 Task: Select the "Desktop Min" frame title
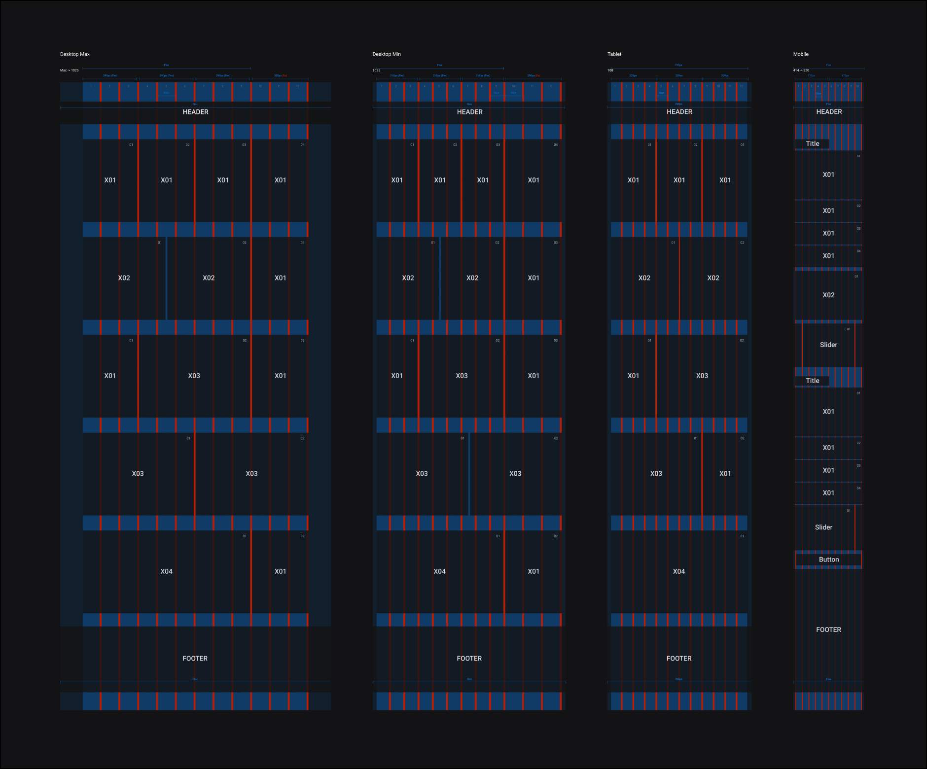click(x=387, y=54)
